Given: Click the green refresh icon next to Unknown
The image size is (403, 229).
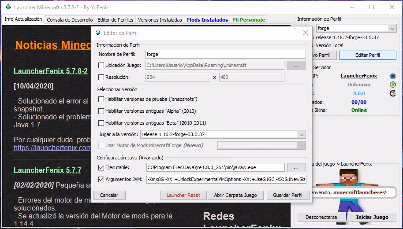Looking at the screenshot, I should (x=392, y=85).
